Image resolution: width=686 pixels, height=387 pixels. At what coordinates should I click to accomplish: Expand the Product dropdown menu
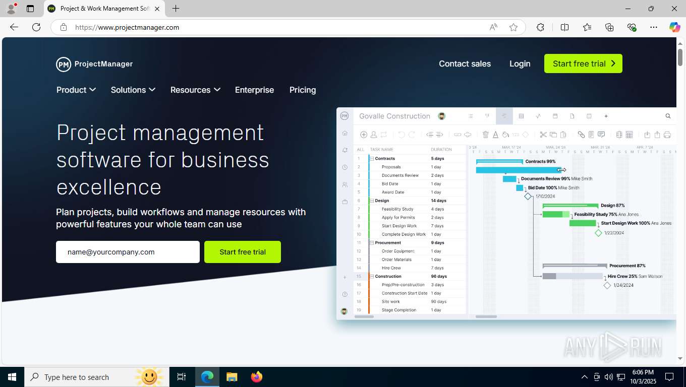76,90
